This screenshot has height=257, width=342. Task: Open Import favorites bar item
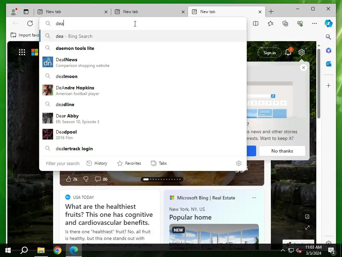click(x=25, y=35)
